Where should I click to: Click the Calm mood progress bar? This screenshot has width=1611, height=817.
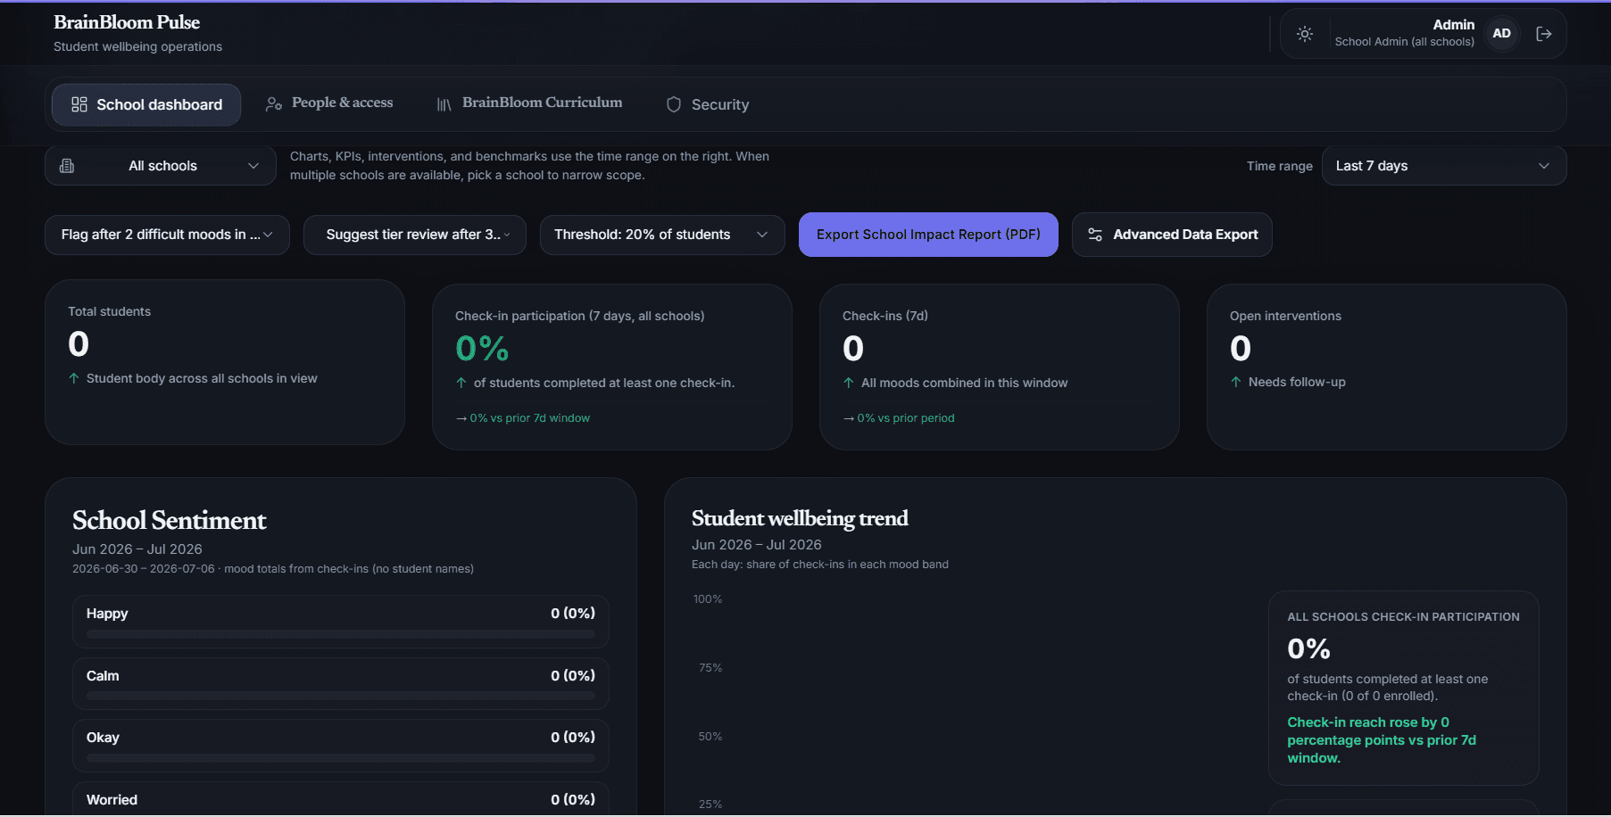pos(341,696)
